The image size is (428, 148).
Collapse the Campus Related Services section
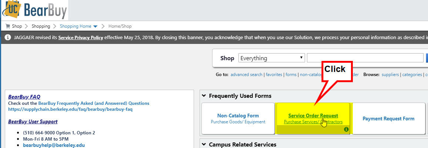coord(203,144)
